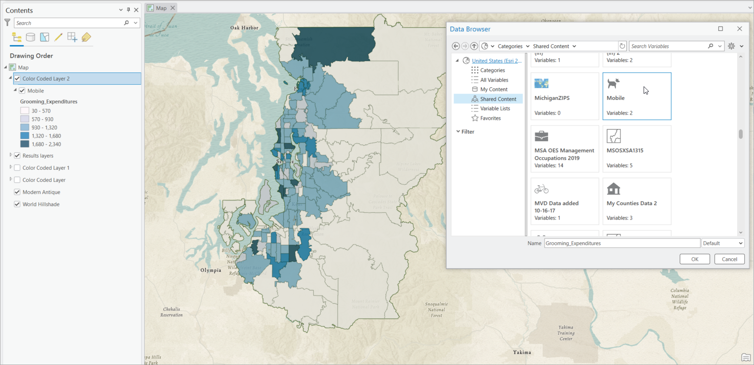Toggle World Hillshade checkbox
The width and height of the screenshot is (754, 365).
17,204
